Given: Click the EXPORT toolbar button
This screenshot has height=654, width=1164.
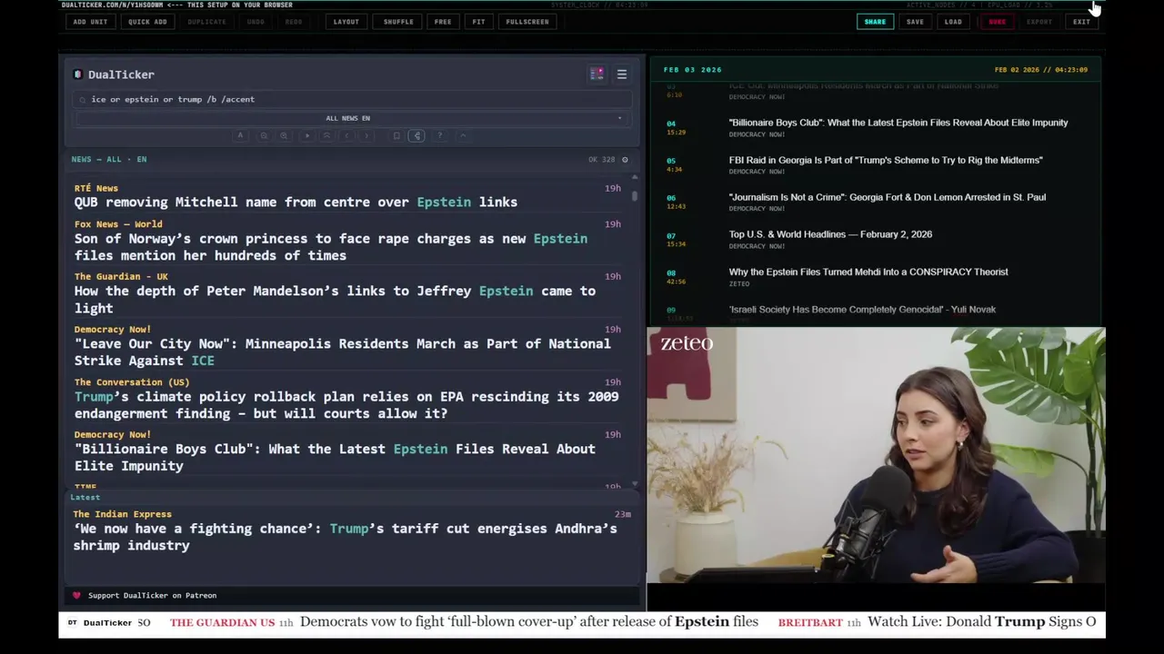Looking at the screenshot, I should pyautogui.click(x=1039, y=22).
